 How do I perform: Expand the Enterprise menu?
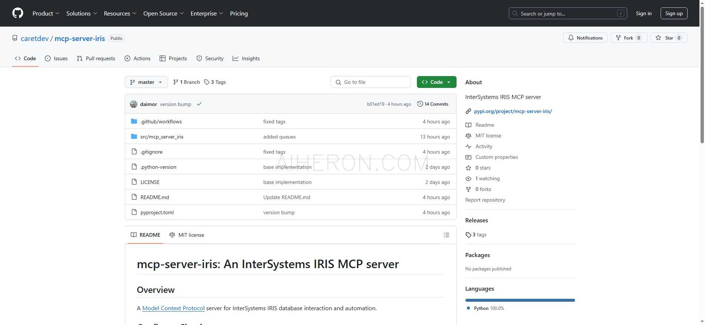click(x=207, y=13)
